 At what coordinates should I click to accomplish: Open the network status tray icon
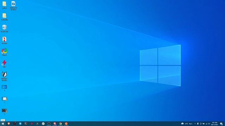(206, 124)
